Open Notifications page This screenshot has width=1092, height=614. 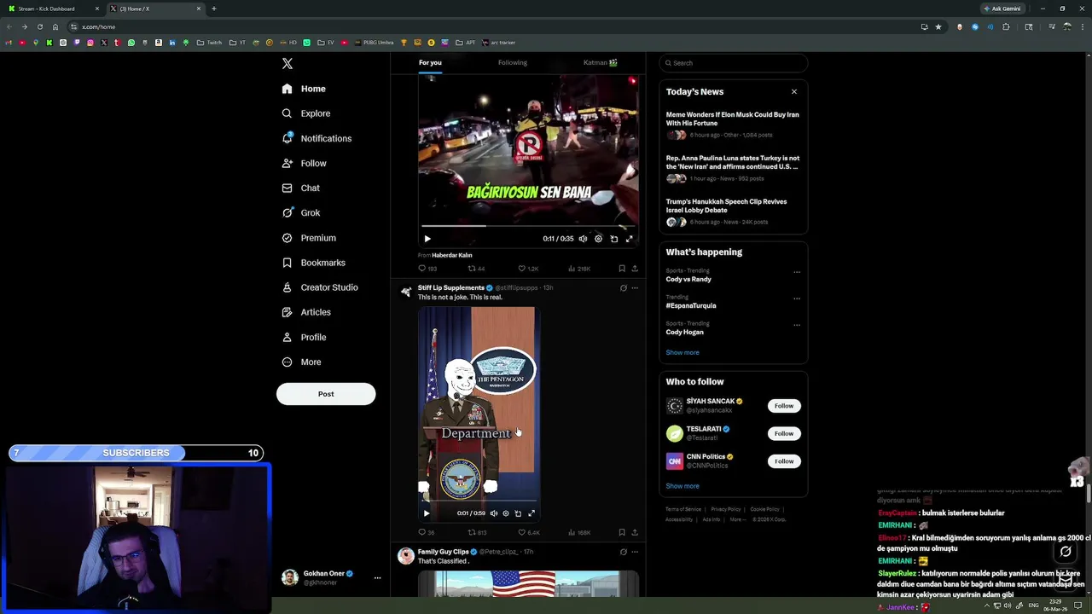[317, 138]
